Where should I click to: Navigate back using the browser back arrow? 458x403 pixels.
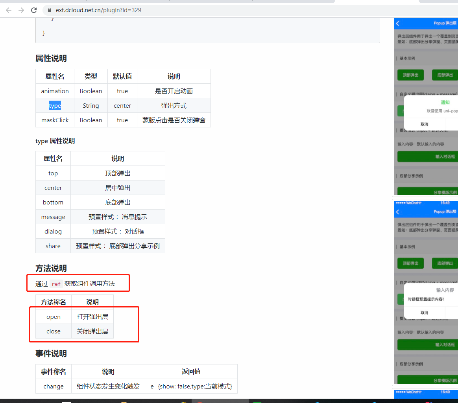click(8, 11)
